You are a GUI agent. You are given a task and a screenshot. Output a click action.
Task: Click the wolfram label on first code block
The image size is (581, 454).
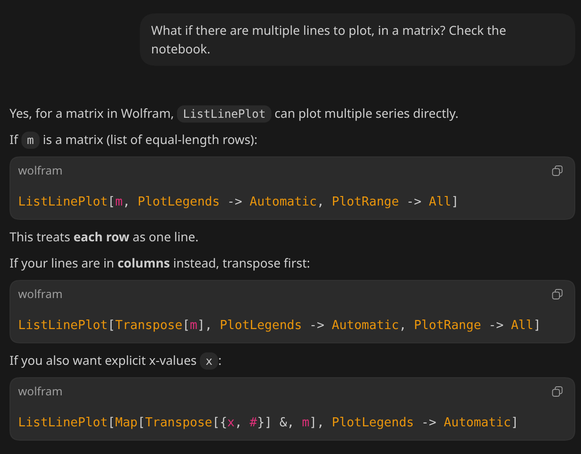[40, 171]
